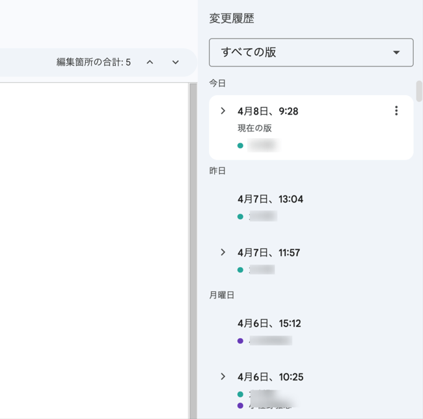Viewport: 423px width, 419px height.
Task: Click the 変更履歴 panel heading
Action: (x=231, y=19)
